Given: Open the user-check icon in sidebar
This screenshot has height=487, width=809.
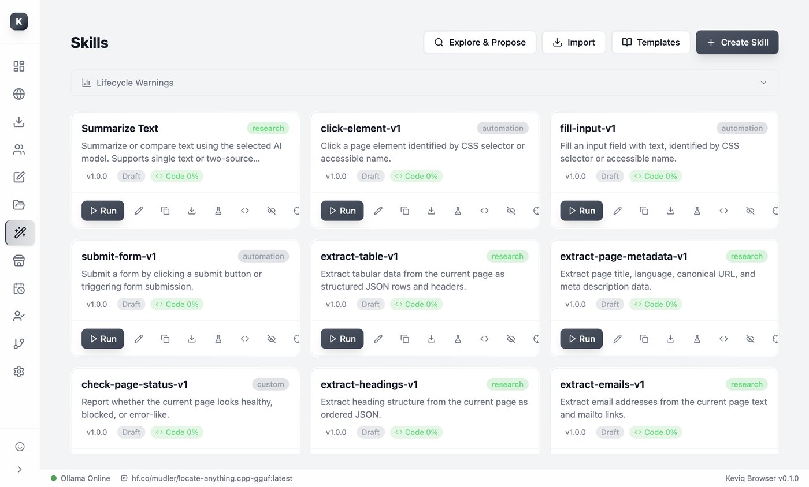Looking at the screenshot, I should pos(19,316).
